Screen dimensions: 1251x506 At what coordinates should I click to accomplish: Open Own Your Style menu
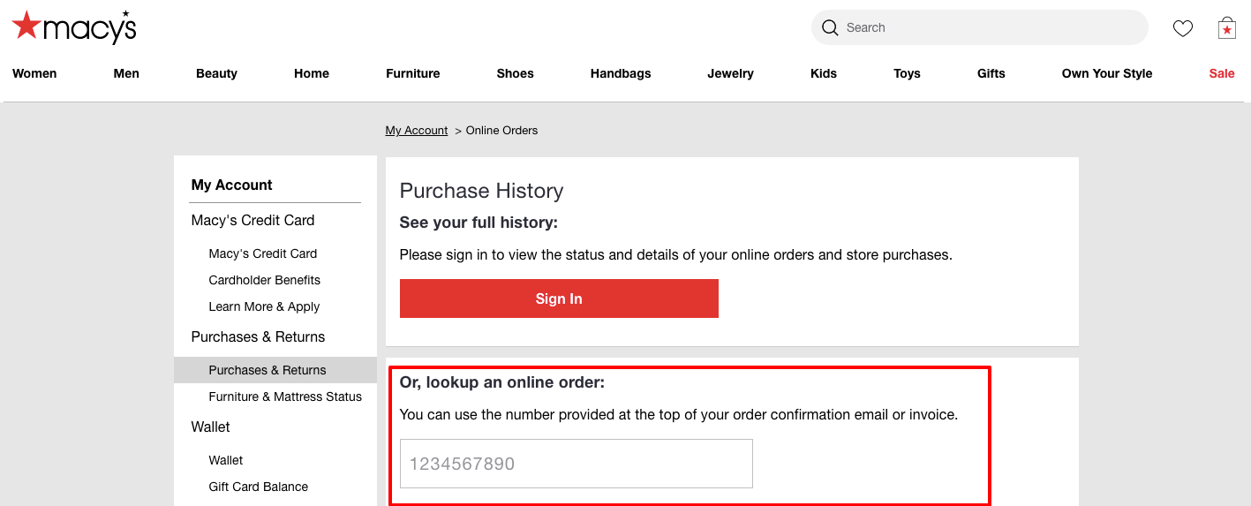(x=1107, y=73)
